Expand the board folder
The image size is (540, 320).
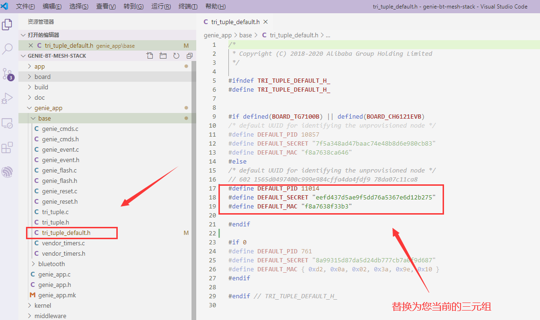tap(30, 77)
